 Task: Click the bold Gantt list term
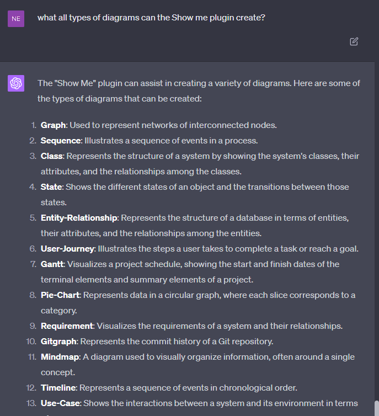pyautogui.click(x=53, y=264)
